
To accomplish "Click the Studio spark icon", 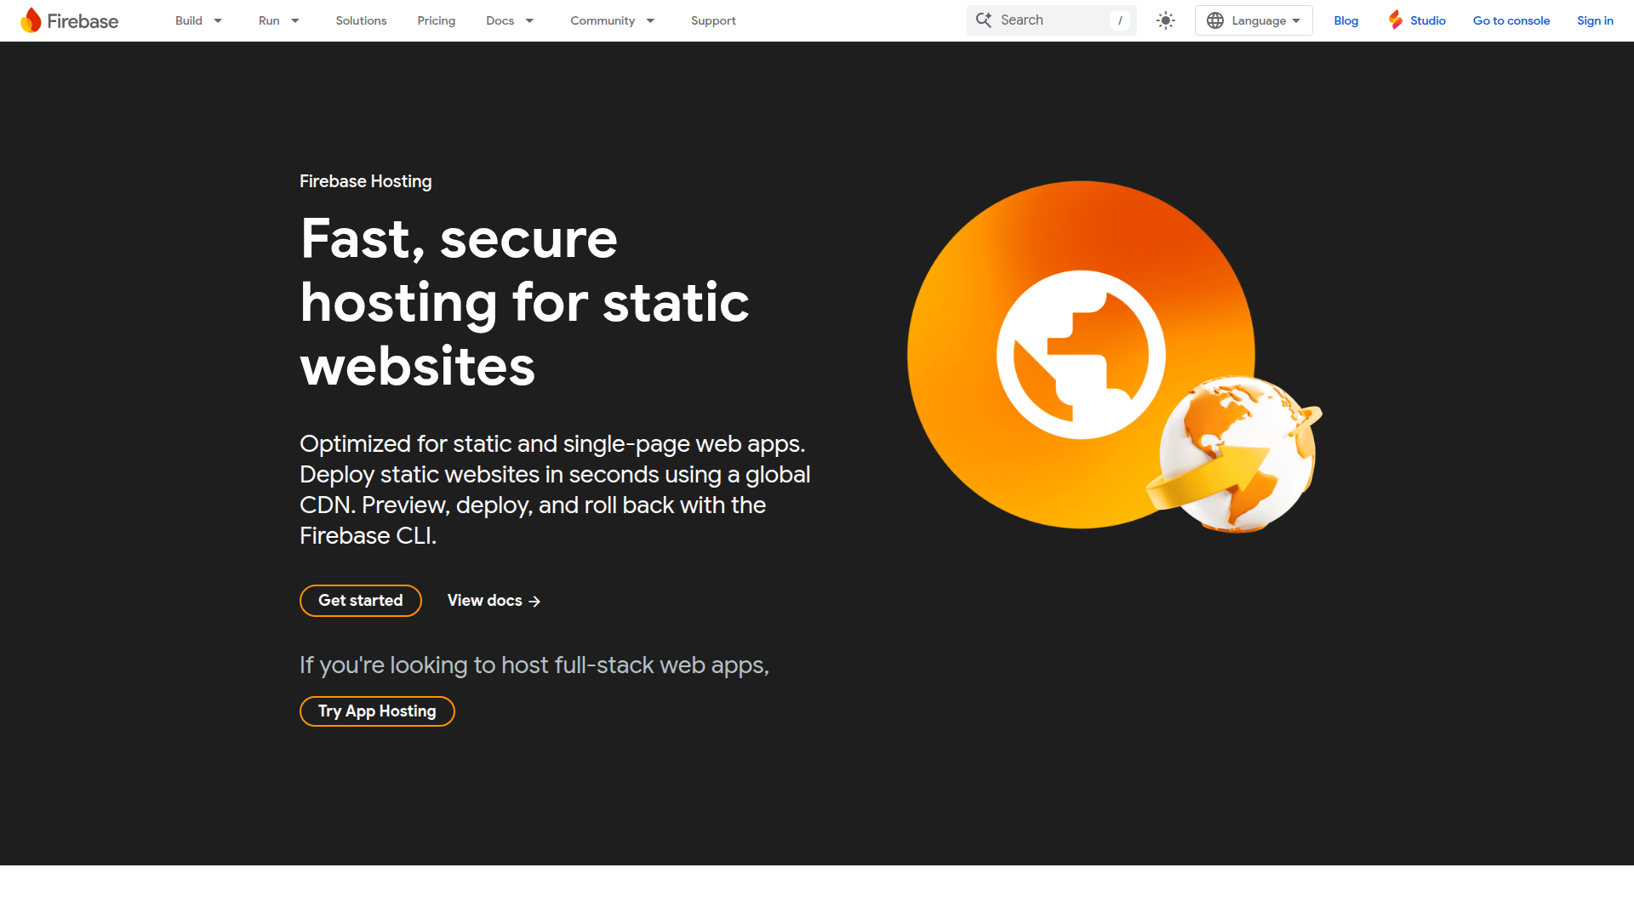I will pos(1396,20).
